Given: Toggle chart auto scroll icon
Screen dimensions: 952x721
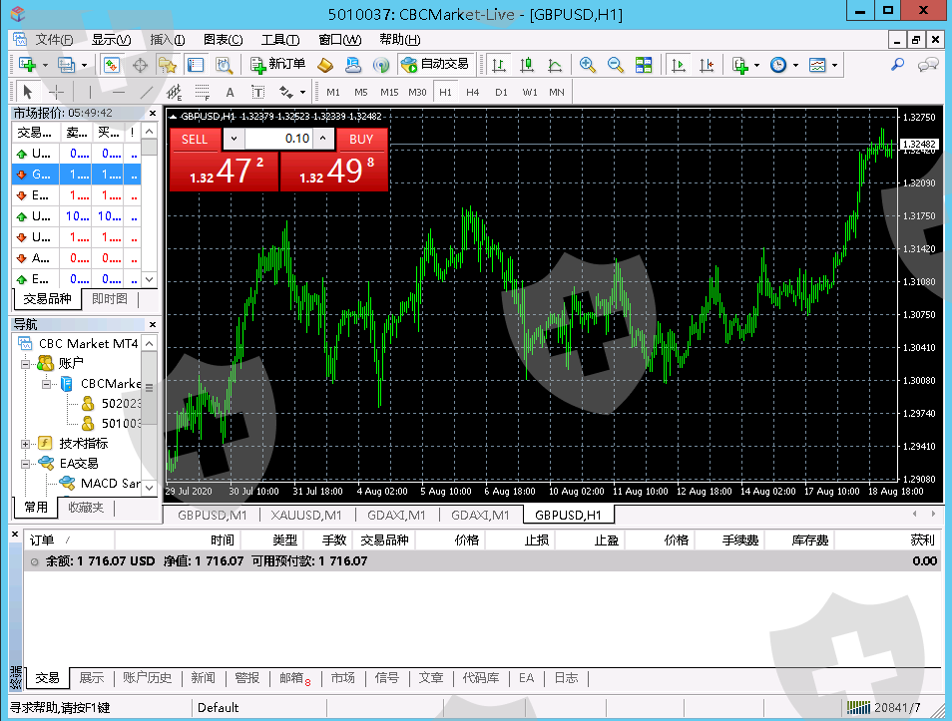Looking at the screenshot, I should click(679, 65).
